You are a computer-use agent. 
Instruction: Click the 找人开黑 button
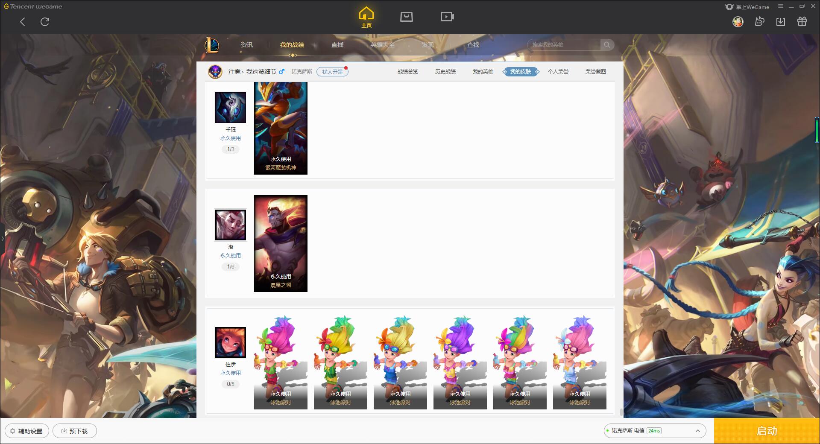coord(332,72)
